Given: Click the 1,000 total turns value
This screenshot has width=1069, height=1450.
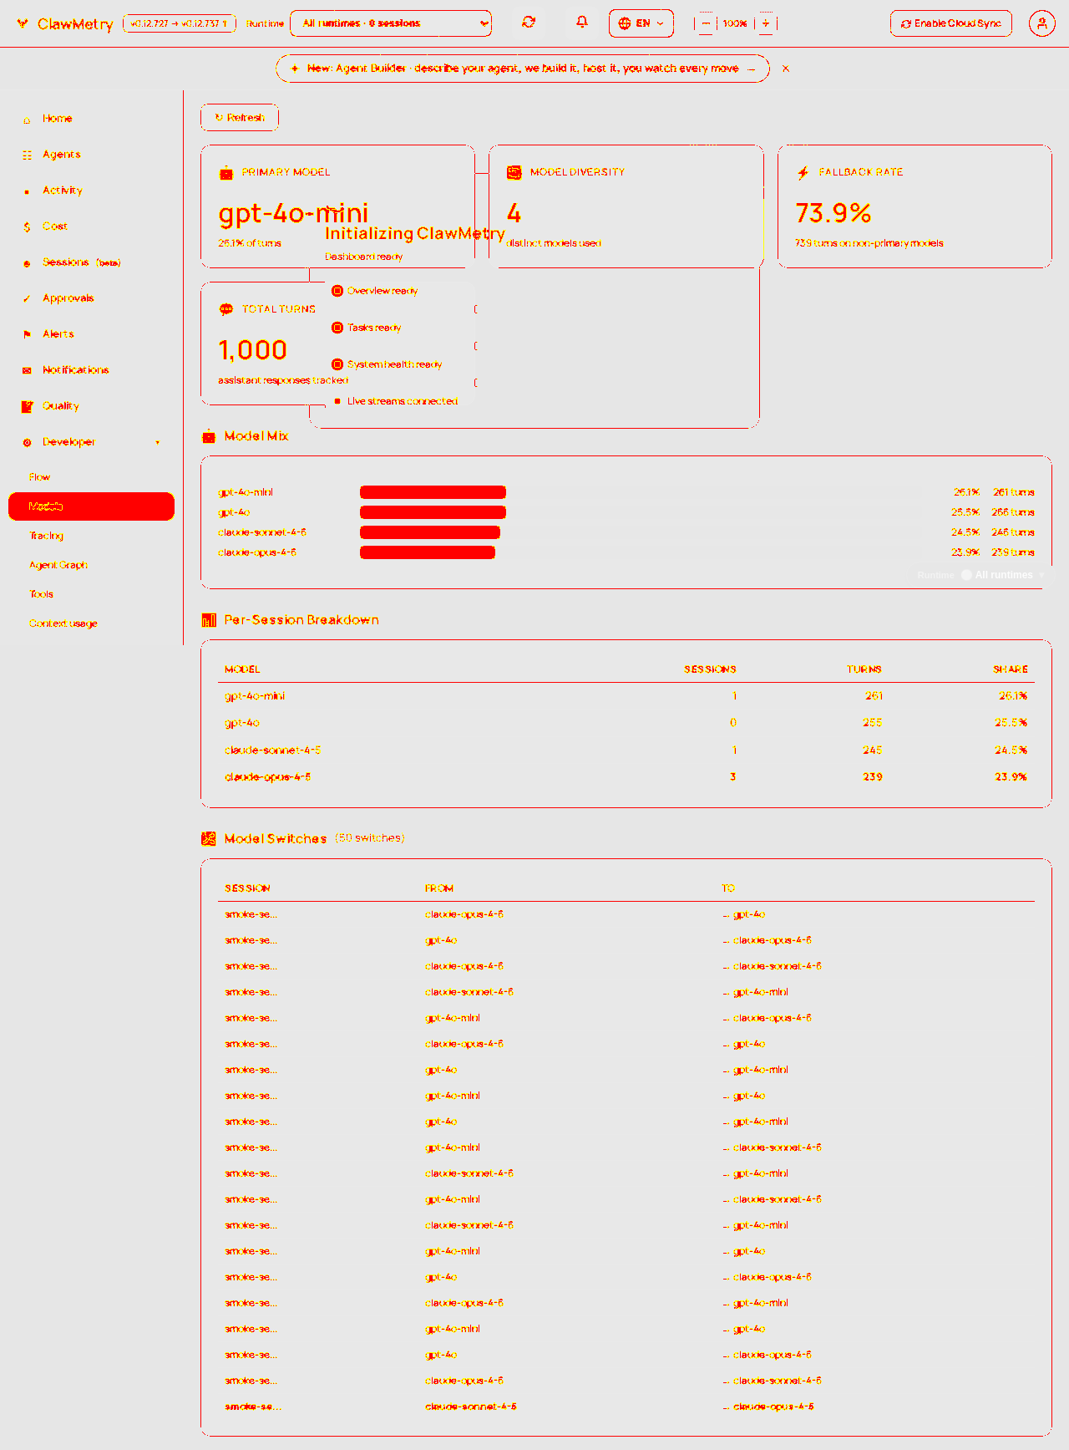Looking at the screenshot, I should click(253, 350).
